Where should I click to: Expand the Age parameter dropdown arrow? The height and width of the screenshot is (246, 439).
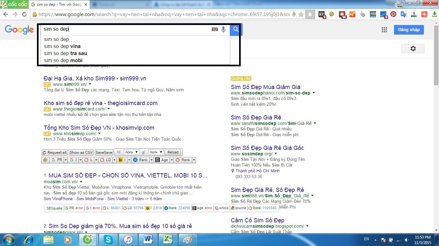click(x=171, y=160)
